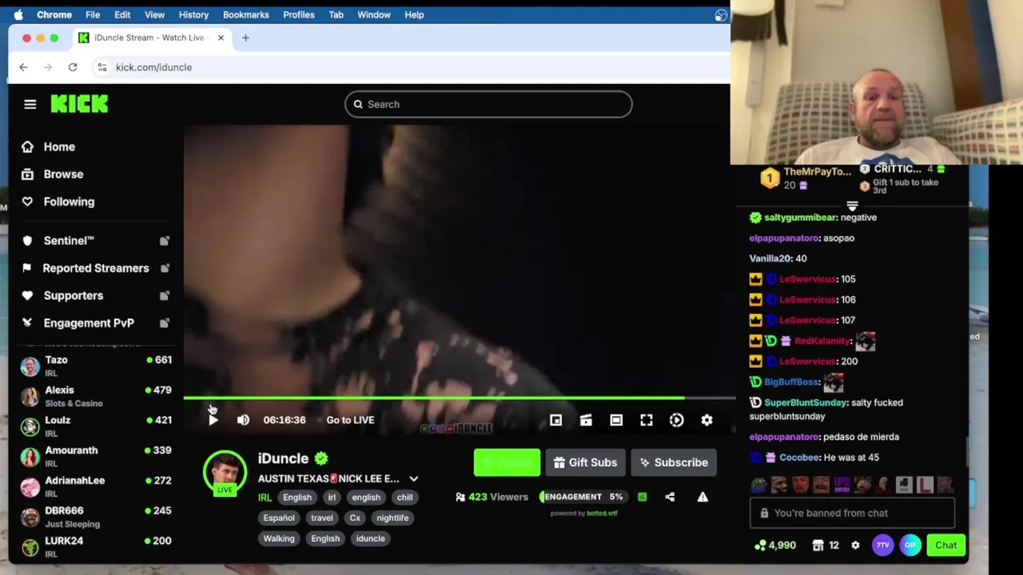Open the Kick hamburger menu

(30, 105)
